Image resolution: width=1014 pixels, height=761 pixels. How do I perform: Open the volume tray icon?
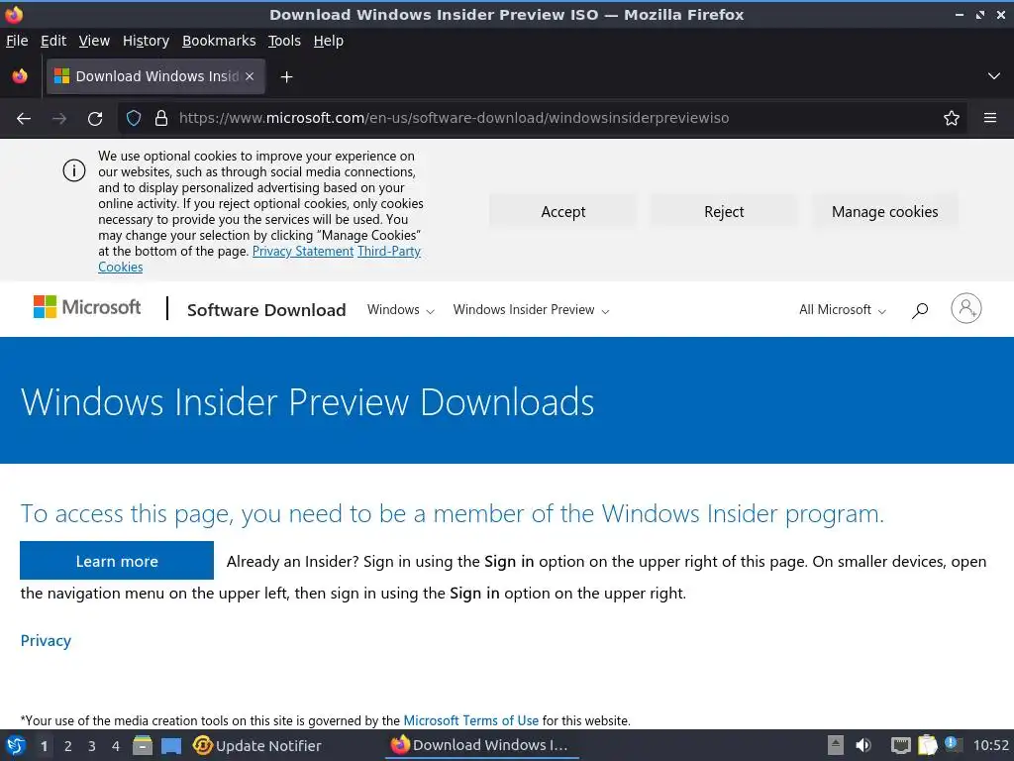[x=863, y=745]
